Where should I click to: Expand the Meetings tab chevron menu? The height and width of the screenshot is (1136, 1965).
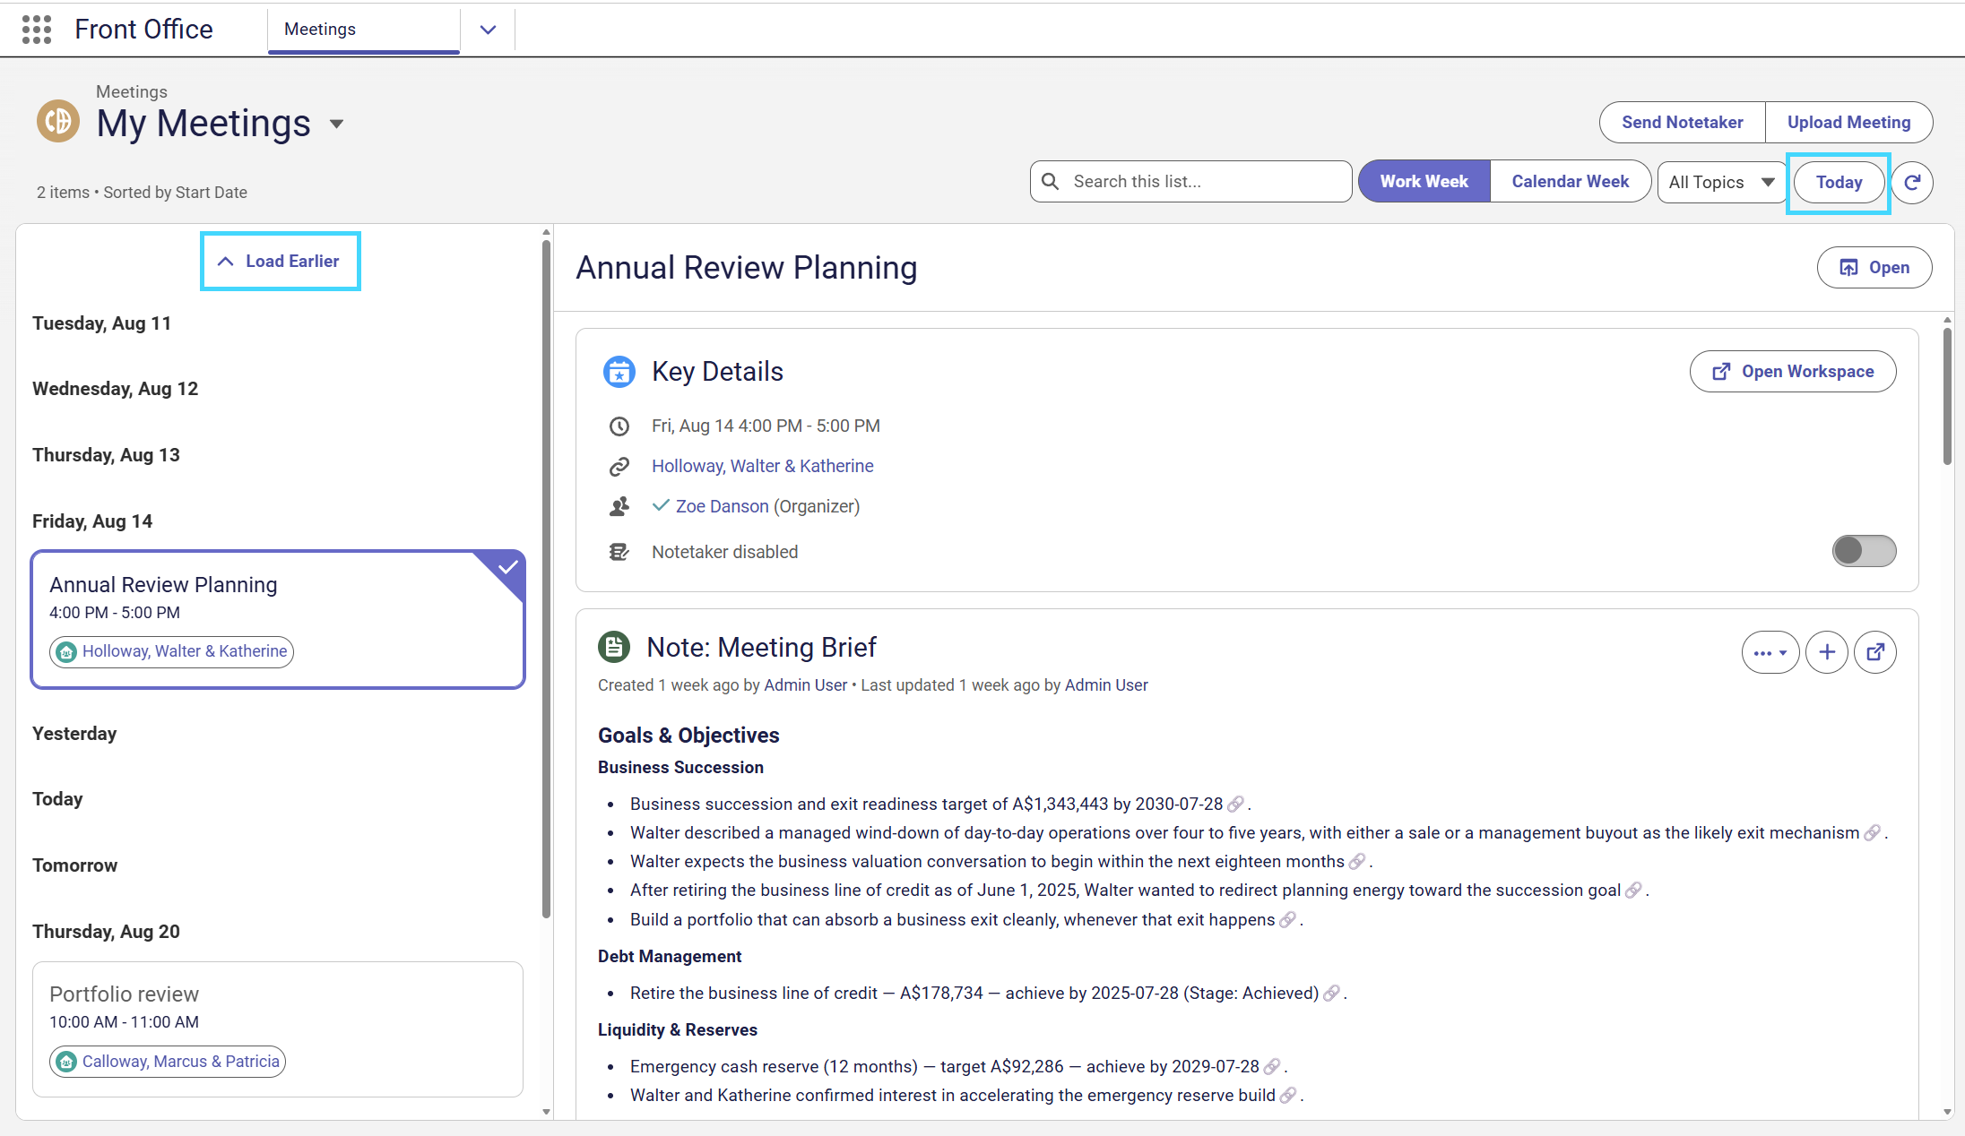click(x=488, y=30)
